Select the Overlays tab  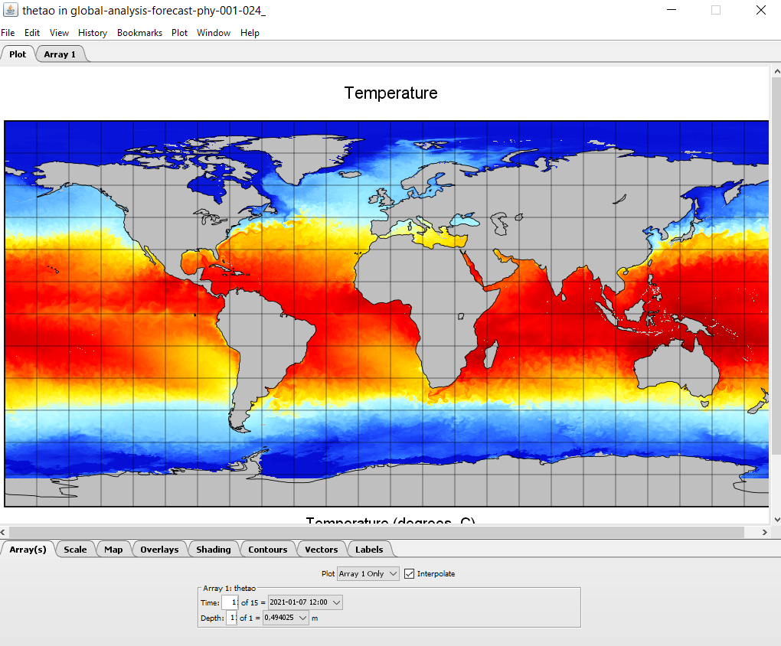[x=159, y=550]
